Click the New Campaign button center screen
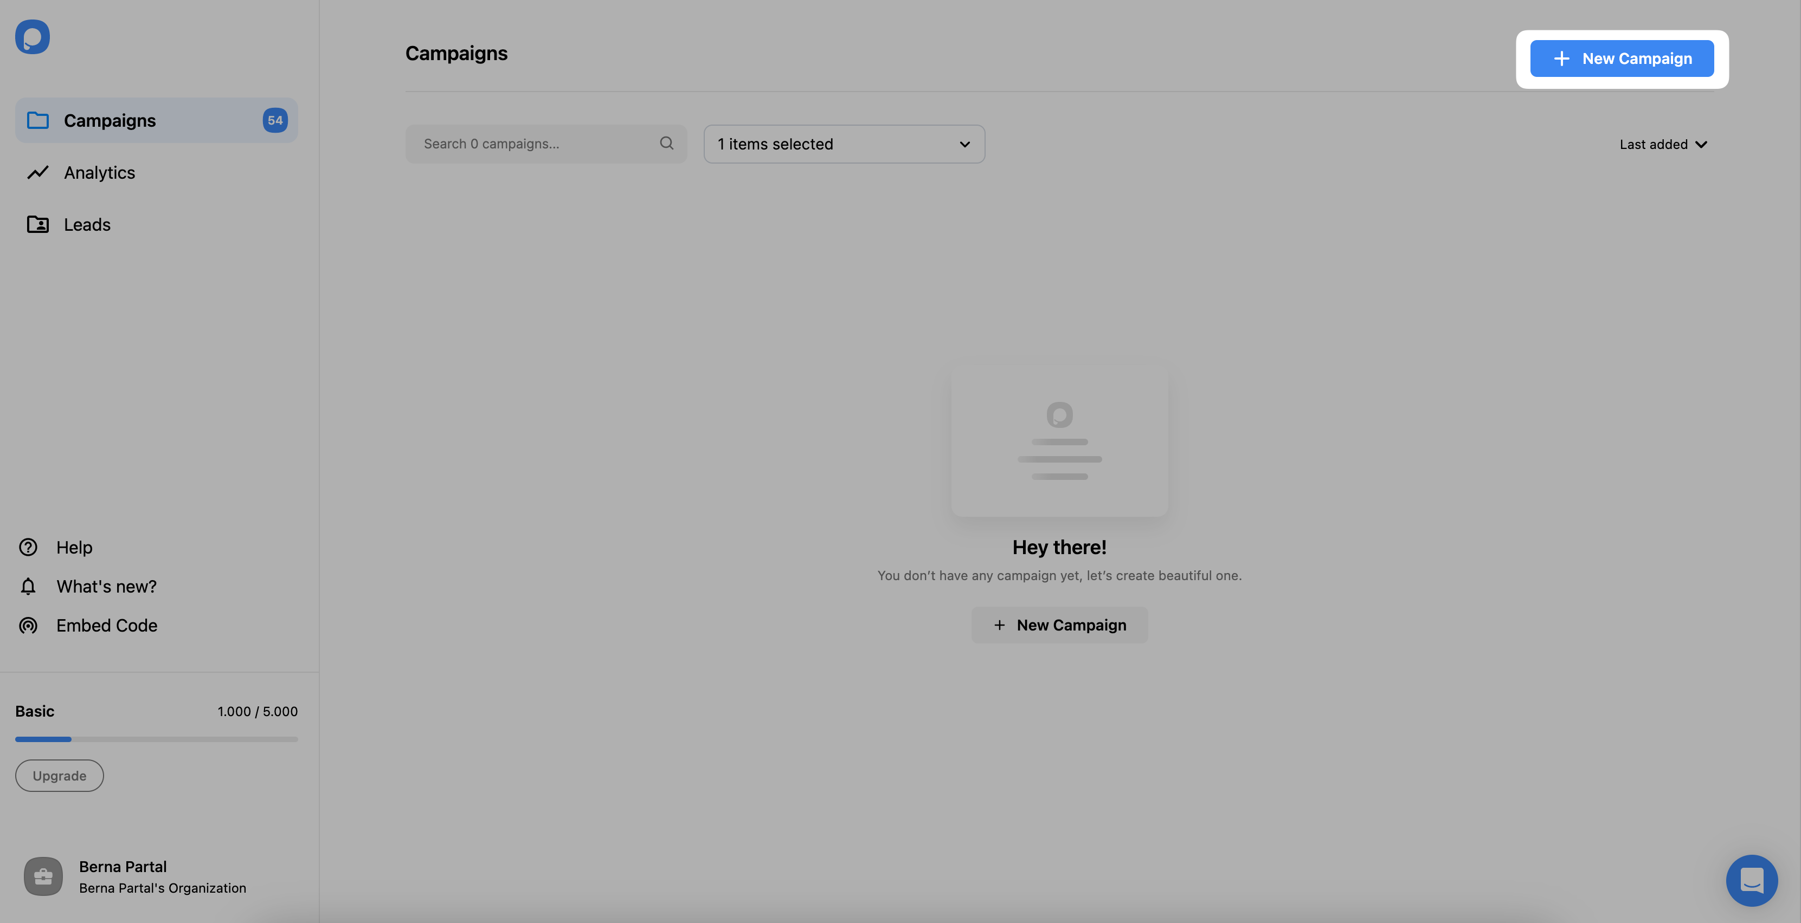This screenshot has height=923, width=1801. click(1059, 624)
